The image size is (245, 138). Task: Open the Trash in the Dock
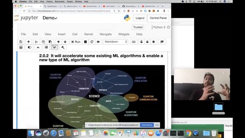(x=214, y=133)
